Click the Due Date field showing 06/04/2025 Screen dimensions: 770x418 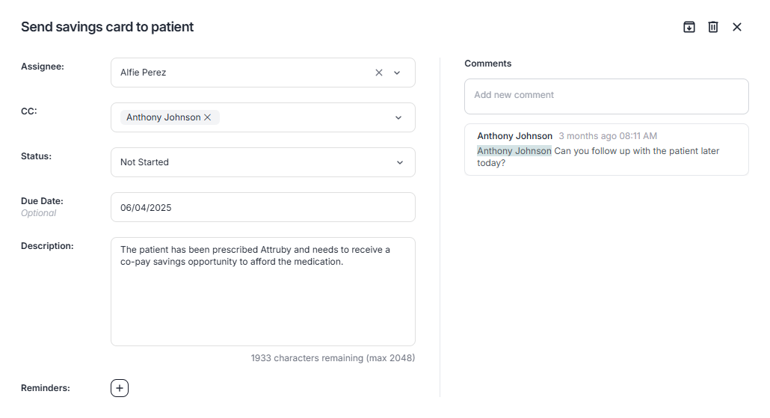pyautogui.click(x=262, y=207)
